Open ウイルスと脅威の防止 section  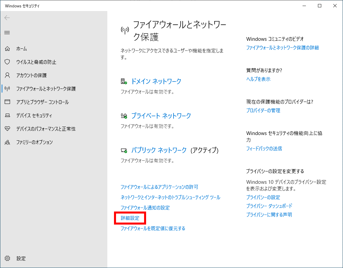(36, 62)
